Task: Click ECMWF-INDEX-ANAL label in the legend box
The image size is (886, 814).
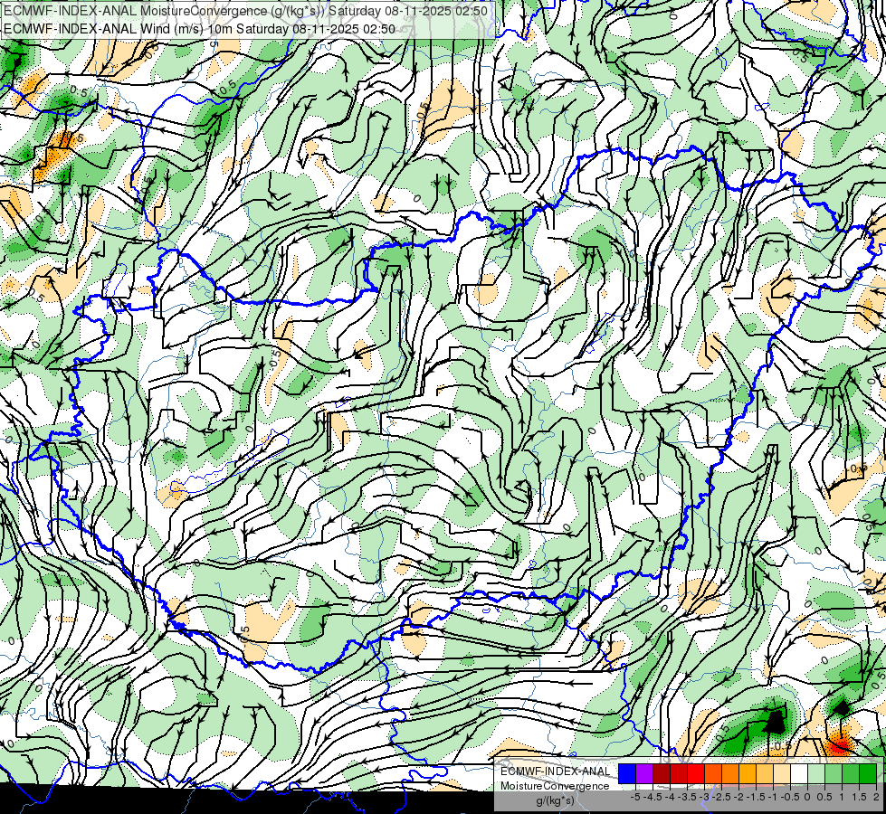Action: (555, 771)
